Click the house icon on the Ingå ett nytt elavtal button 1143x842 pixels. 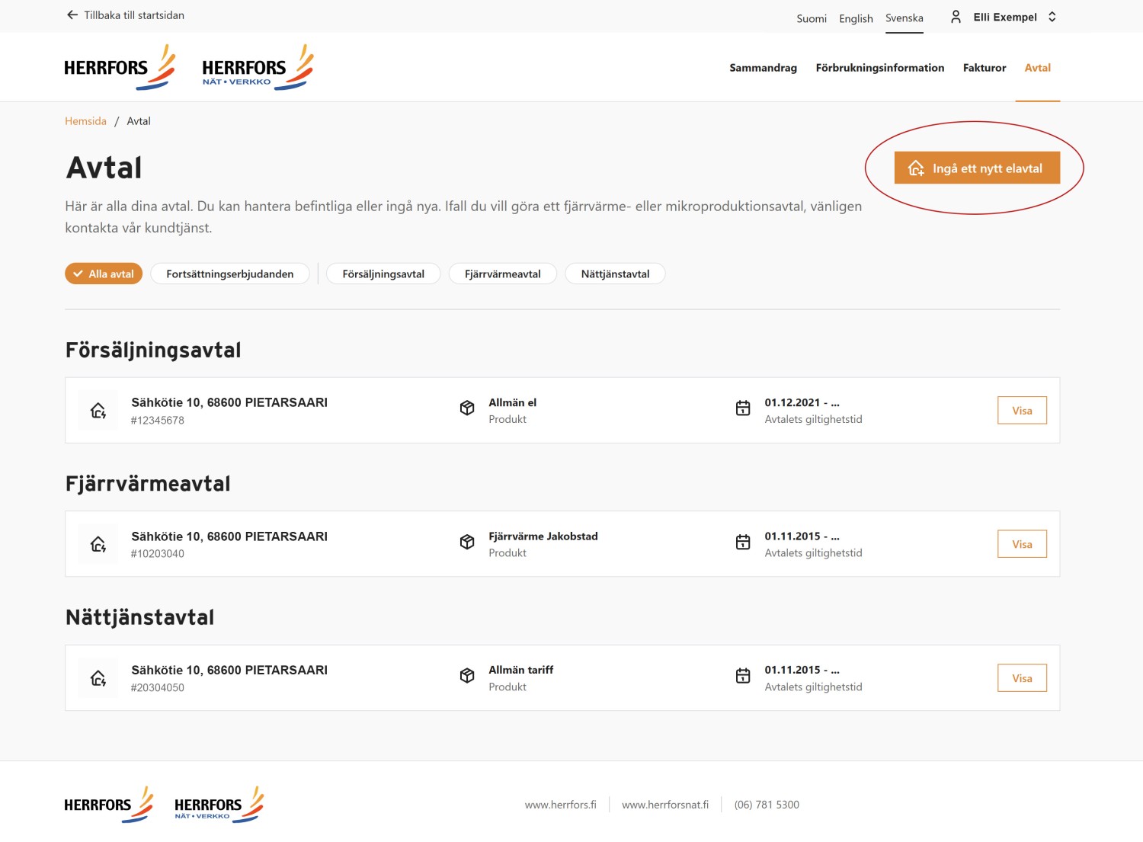pyautogui.click(x=916, y=168)
